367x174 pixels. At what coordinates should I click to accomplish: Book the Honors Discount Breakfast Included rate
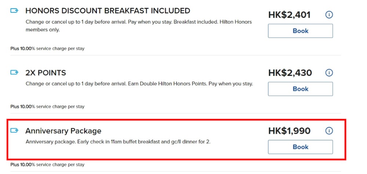300,31
